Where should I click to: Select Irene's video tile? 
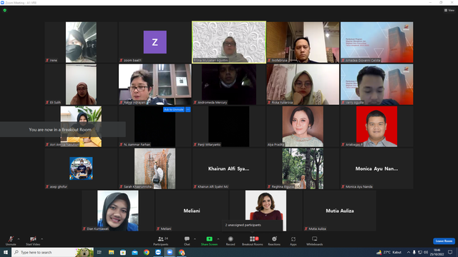click(81, 42)
